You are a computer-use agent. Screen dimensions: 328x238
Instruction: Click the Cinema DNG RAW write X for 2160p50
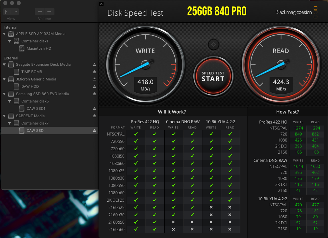coord(173,222)
